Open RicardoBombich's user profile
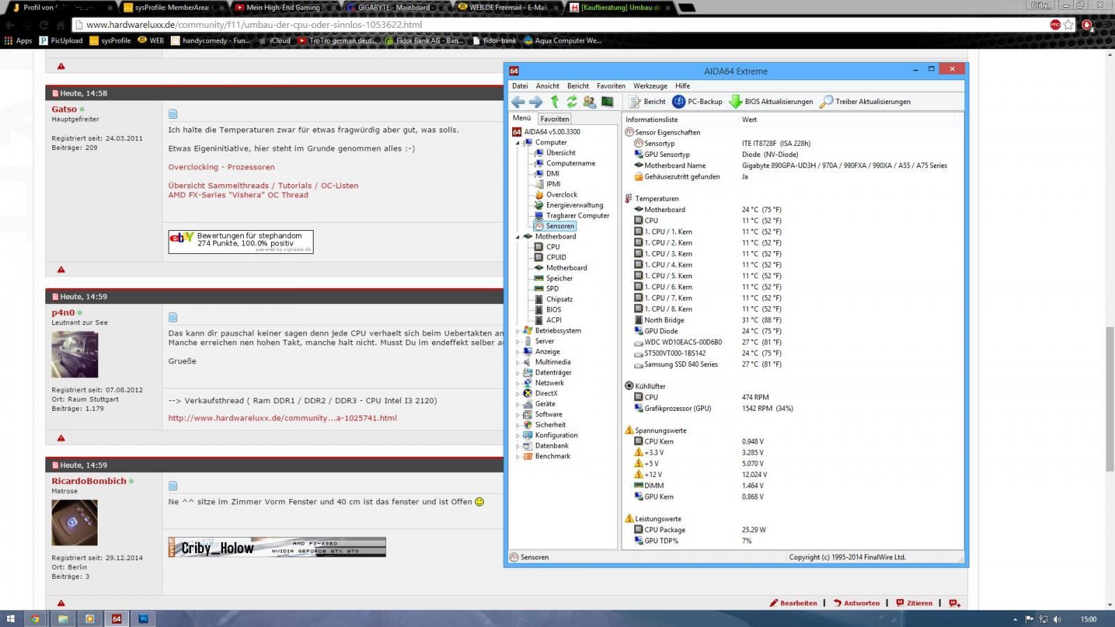The height and width of the screenshot is (627, 1115). click(89, 481)
